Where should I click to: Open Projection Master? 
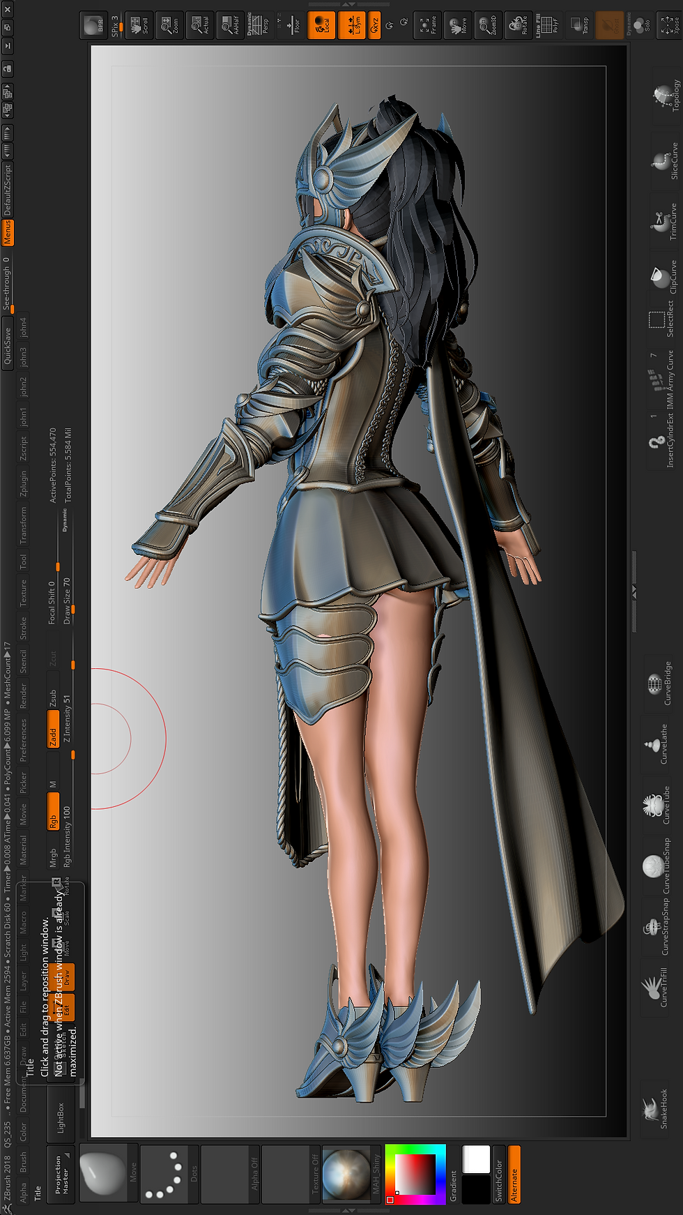pos(61,1173)
